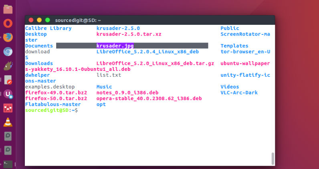The width and height of the screenshot is (319, 169).
Task: Click the Desktop directory name
Action: coord(36,34)
